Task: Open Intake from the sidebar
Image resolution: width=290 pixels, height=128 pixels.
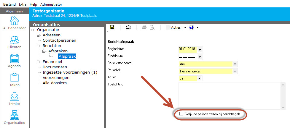Action: click(x=15, y=99)
